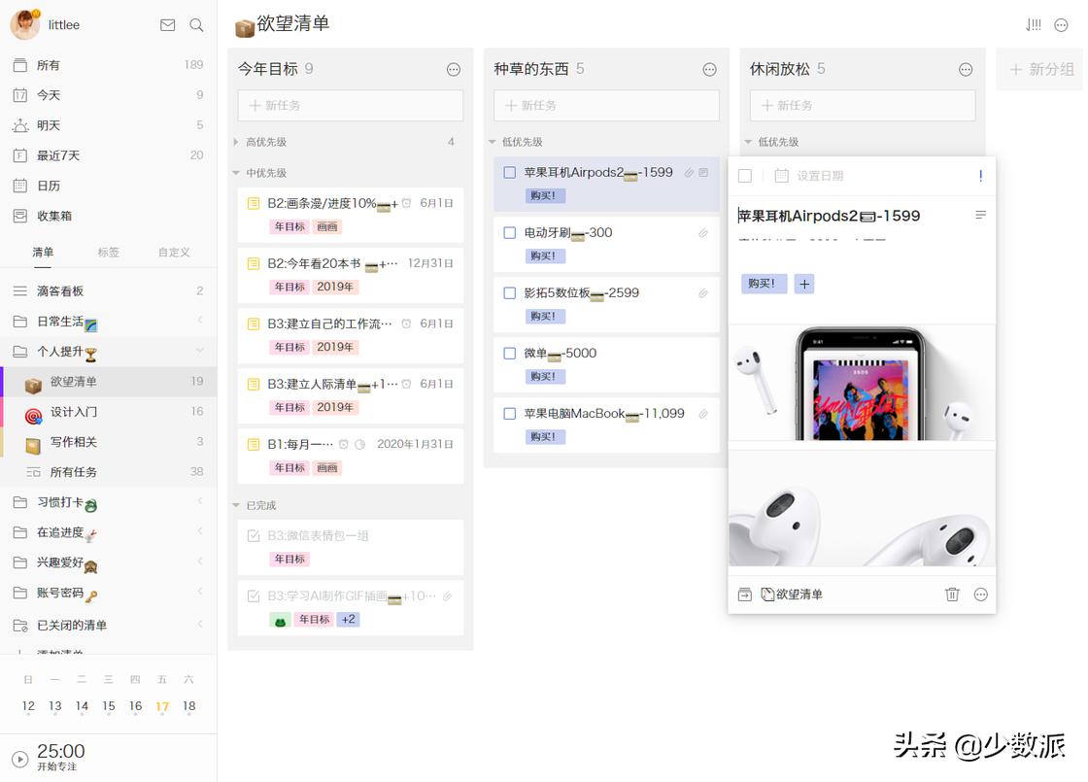
Task: Expand the 兴趣爱好 list
Action: point(201,562)
